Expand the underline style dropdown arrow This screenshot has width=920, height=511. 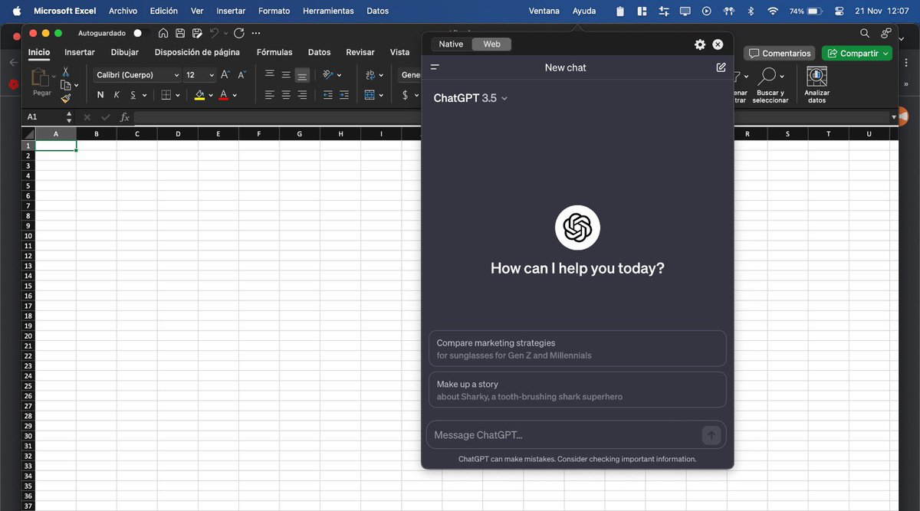point(144,96)
